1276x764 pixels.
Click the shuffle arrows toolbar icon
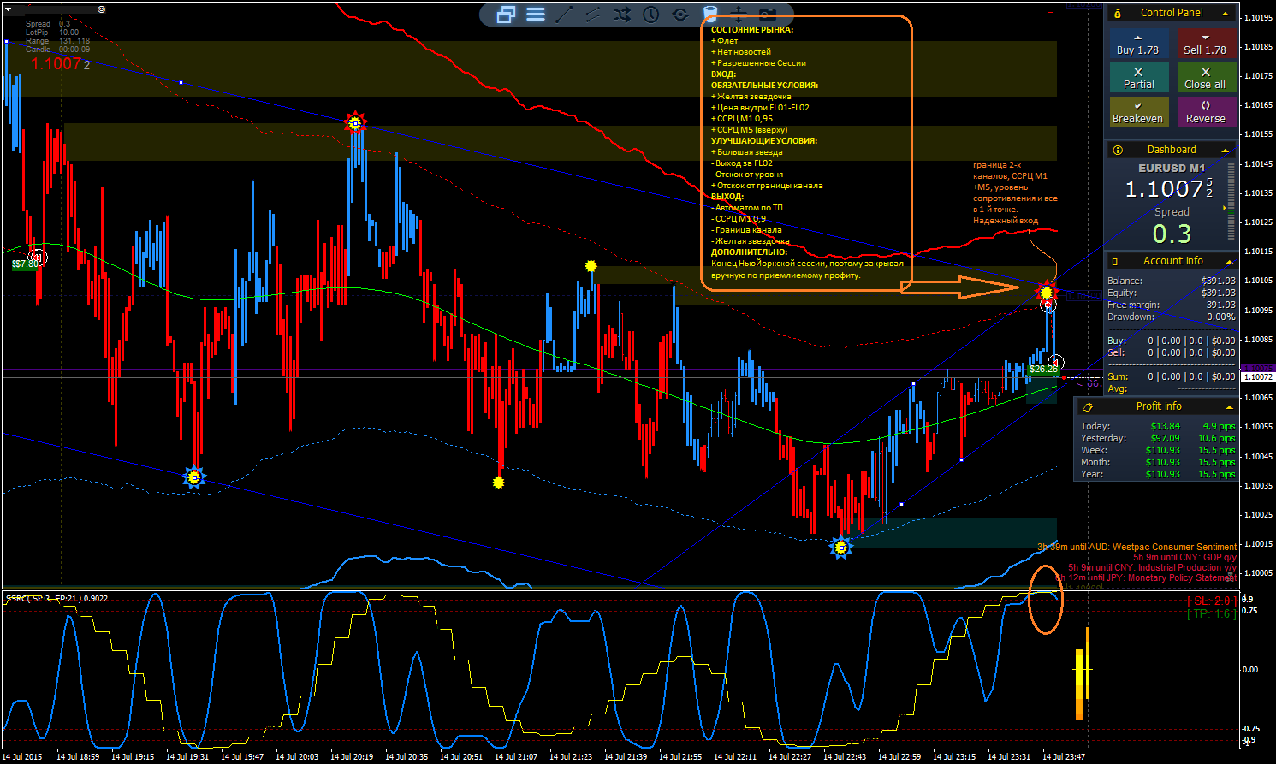[622, 15]
